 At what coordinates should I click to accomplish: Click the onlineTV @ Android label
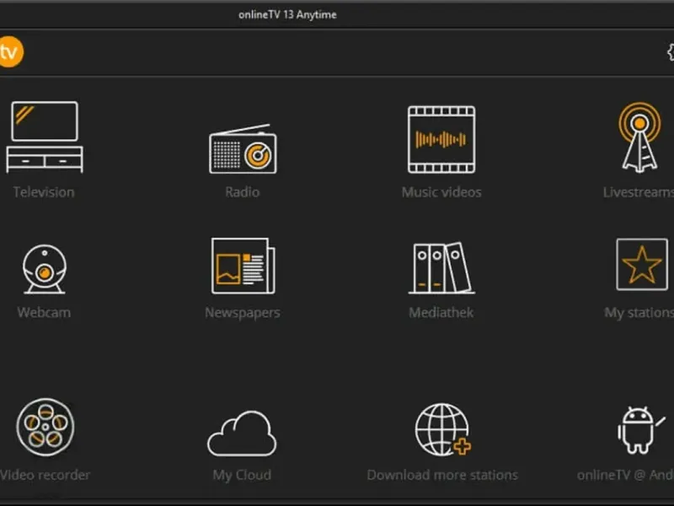(625, 475)
